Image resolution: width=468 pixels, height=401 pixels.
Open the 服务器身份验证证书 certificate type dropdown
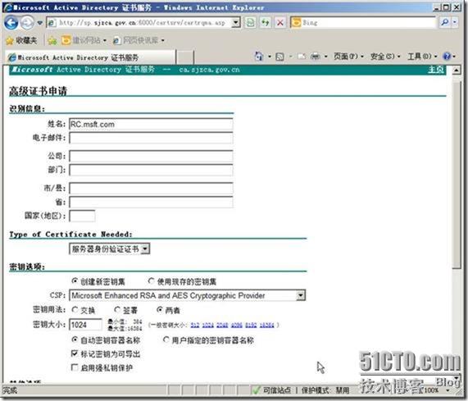(109, 248)
